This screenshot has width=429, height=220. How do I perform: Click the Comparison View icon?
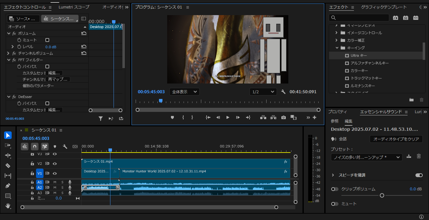(294, 117)
